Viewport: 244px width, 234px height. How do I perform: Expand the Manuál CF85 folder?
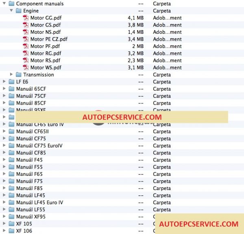[4, 153]
